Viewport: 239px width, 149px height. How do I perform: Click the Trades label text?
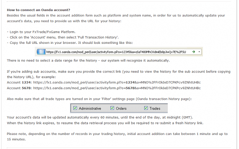coord(155,109)
